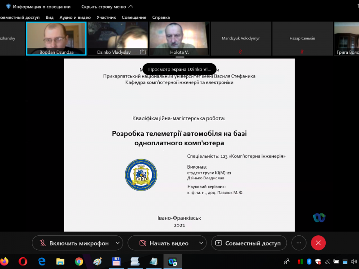
Task: Open Google Chrome from taskbar
Action: 79,261
